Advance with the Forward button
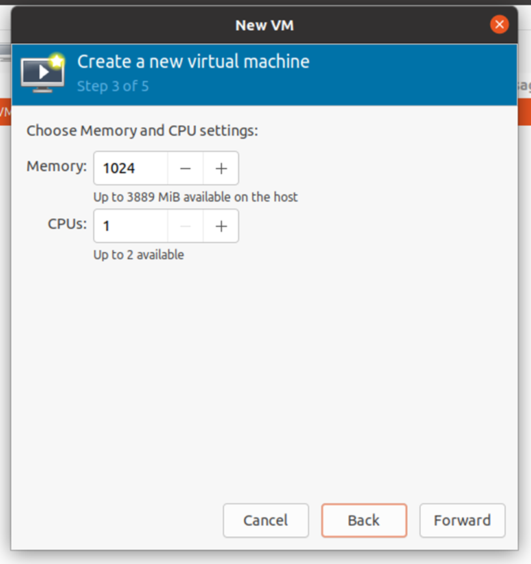 click(462, 520)
